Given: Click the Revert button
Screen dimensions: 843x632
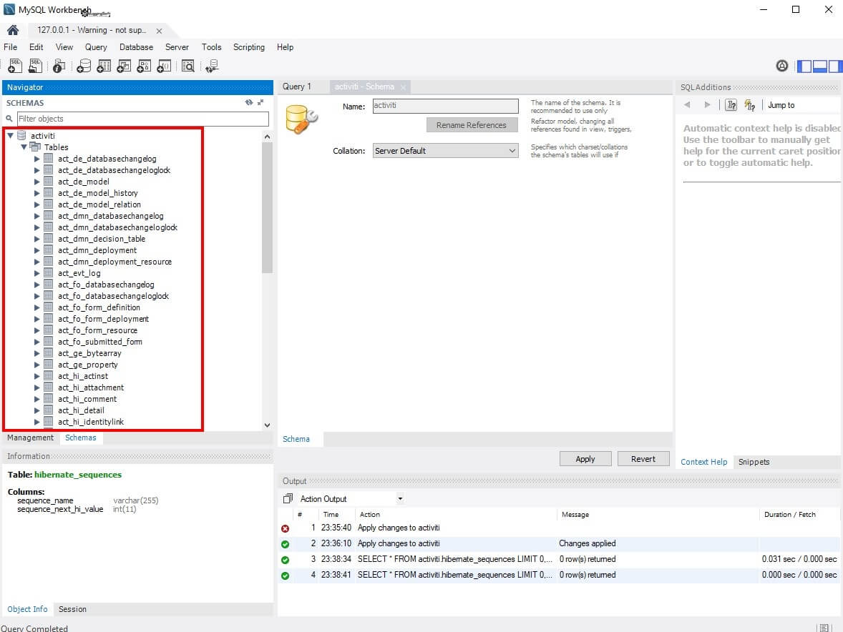Looking at the screenshot, I should (x=643, y=459).
